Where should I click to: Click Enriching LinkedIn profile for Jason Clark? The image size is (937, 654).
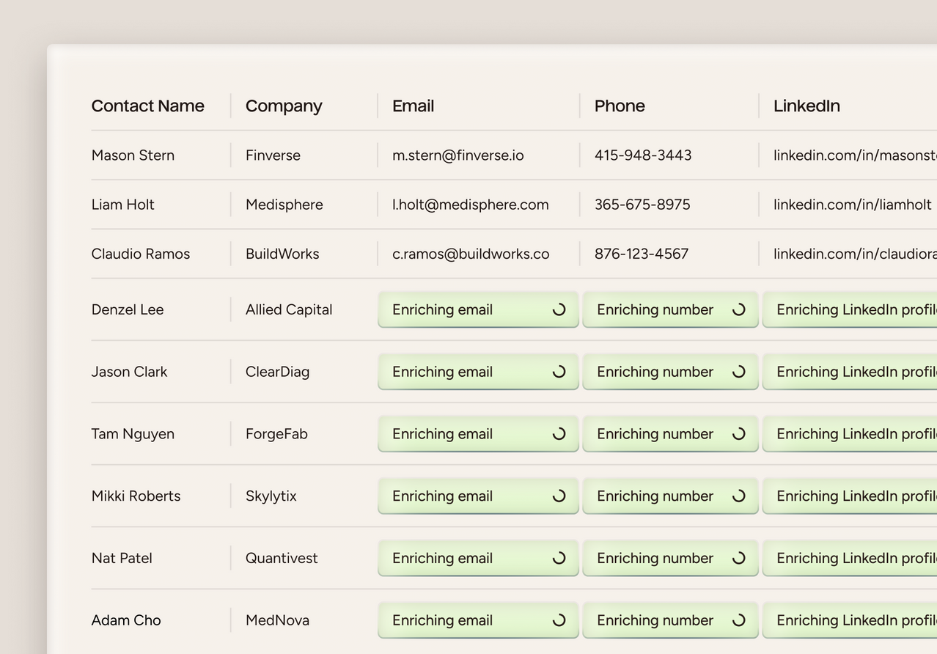[850, 372]
